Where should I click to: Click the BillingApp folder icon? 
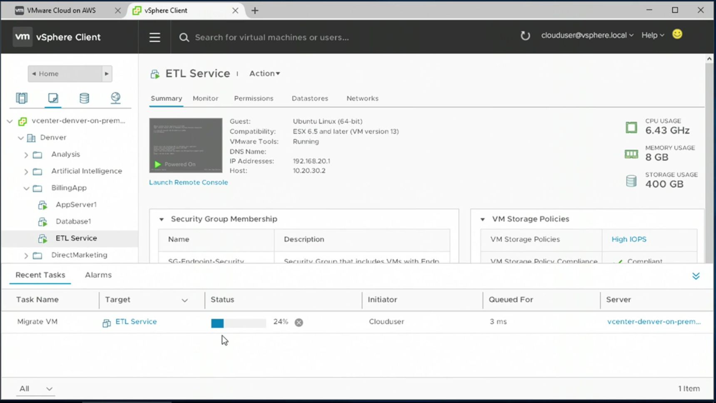[37, 188]
